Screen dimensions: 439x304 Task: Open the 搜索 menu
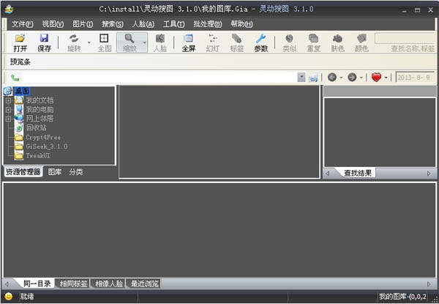click(111, 23)
